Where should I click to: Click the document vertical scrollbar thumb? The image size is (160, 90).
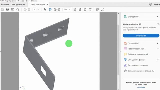[118, 50]
